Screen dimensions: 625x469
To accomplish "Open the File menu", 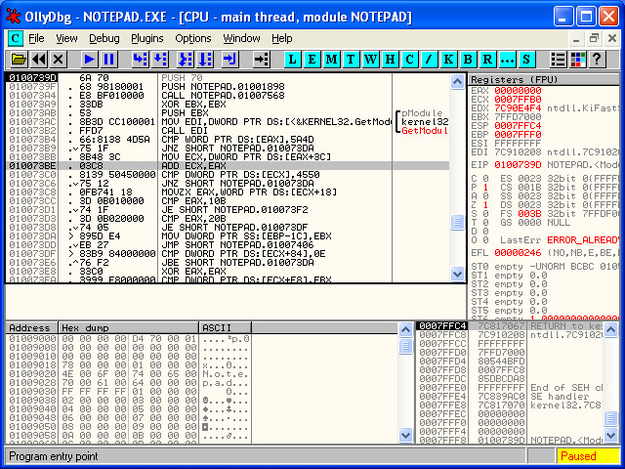I will click(36, 39).
